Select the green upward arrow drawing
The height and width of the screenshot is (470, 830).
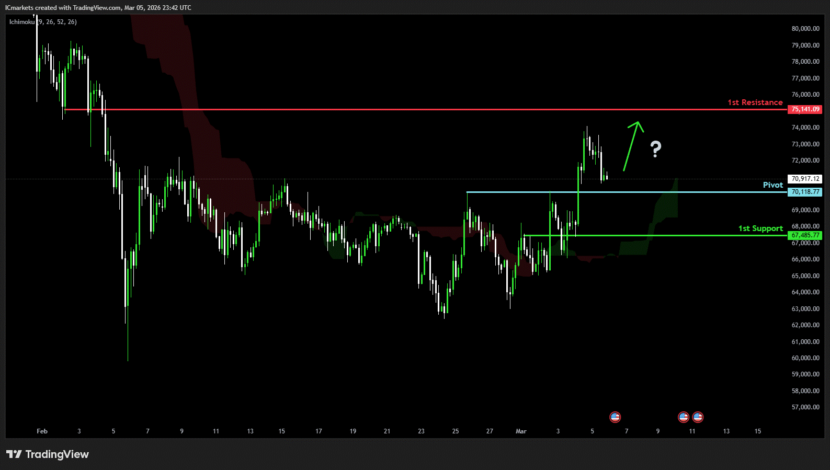(632, 146)
